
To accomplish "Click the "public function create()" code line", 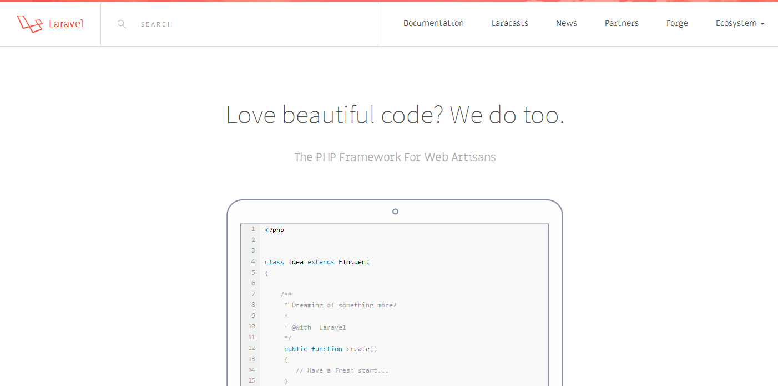I will click(330, 349).
